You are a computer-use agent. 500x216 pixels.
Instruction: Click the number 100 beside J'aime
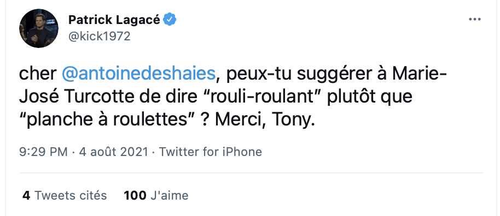click(135, 195)
